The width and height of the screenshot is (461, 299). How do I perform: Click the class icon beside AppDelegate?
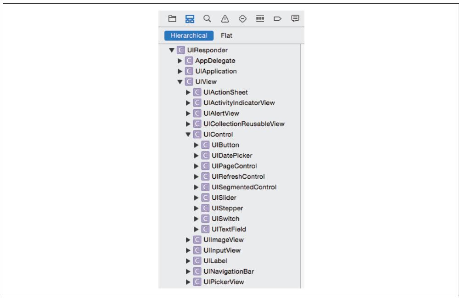[x=189, y=61]
